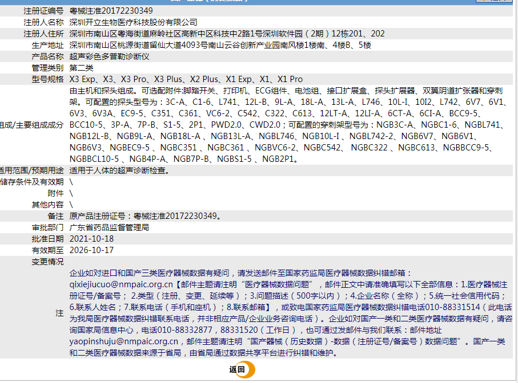The height and width of the screenshot is (383, 518).
Task: Click the 管理类别 label
Action: tap(47, 68)
